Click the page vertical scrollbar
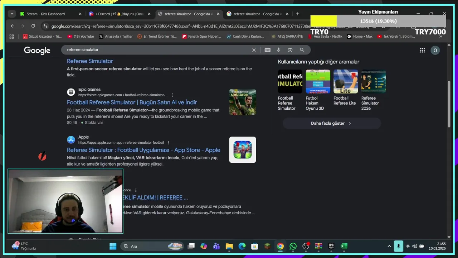This screenshot has width=458, height=258. click(x=449, y=104)
